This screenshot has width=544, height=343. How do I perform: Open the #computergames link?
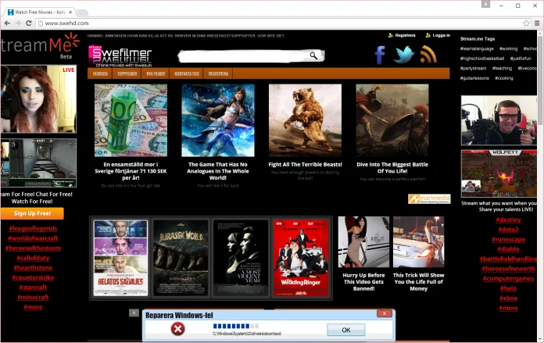(508, 278)
